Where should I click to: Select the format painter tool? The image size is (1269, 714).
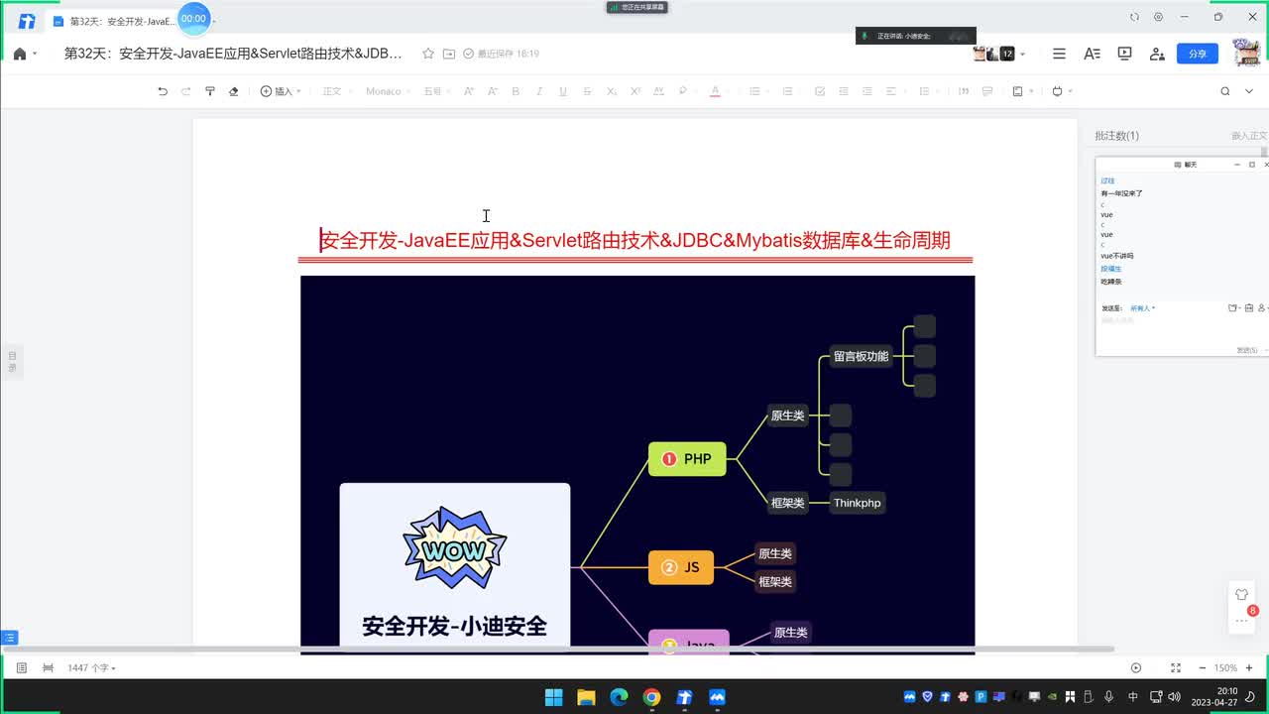pyautogui.click(x=209, y=91)
